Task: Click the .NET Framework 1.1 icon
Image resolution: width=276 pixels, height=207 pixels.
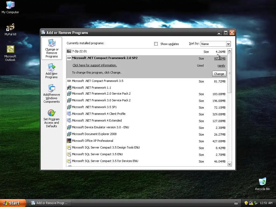Action: pyautogui.click(x=69, y=88)
